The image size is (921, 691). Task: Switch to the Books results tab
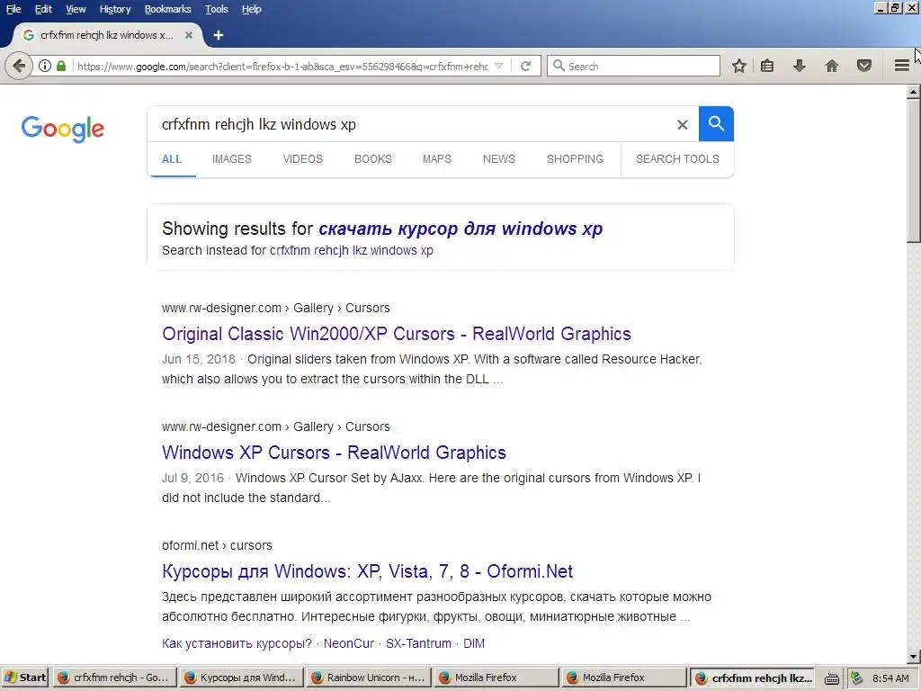(x=373, y=158)
